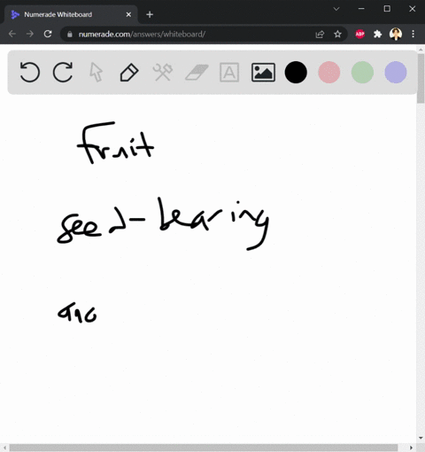
Task: Open the Chrome three-dot menu
Action: tap(413, 35)
